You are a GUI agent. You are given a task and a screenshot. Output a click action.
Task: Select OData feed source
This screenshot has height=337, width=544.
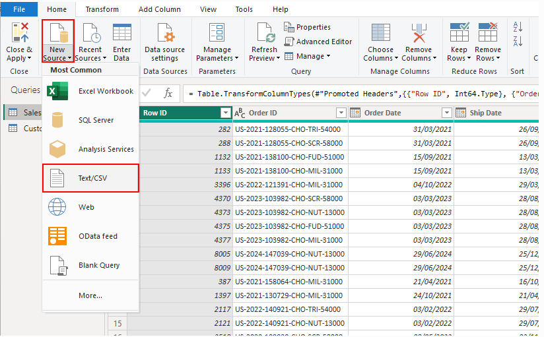[90, 236]
